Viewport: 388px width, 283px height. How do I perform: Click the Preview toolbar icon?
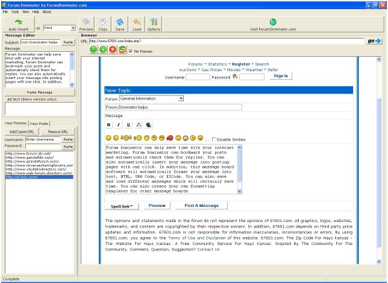(86, 24)
